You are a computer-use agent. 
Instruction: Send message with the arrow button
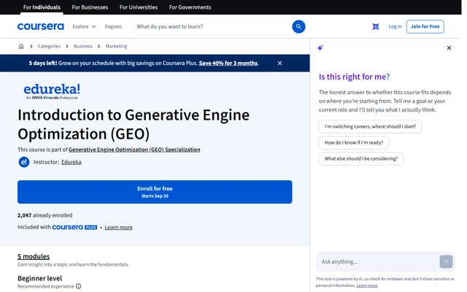click(446, 261)
